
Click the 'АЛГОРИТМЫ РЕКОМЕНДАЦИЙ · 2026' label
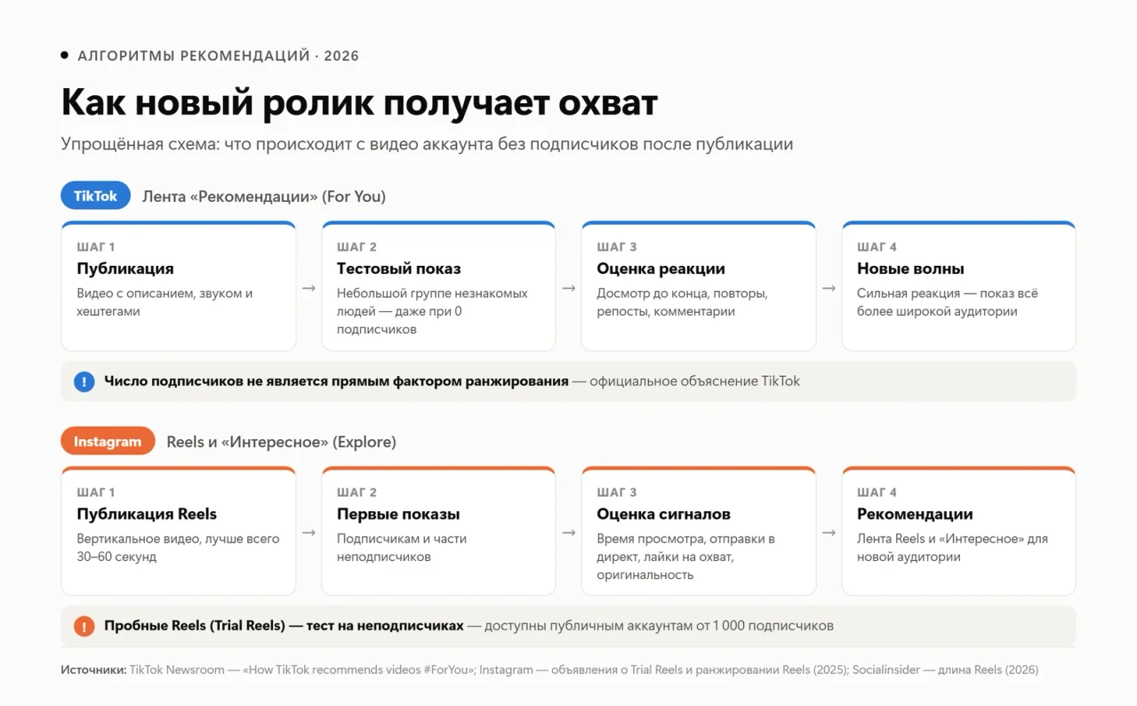pos(218,55)
